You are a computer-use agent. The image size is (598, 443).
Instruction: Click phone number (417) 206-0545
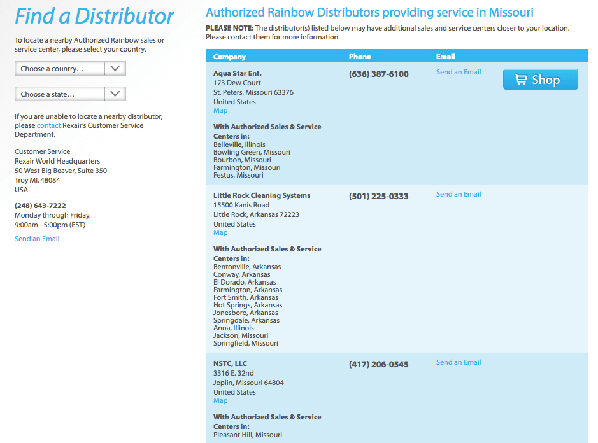tap(379, 365)
